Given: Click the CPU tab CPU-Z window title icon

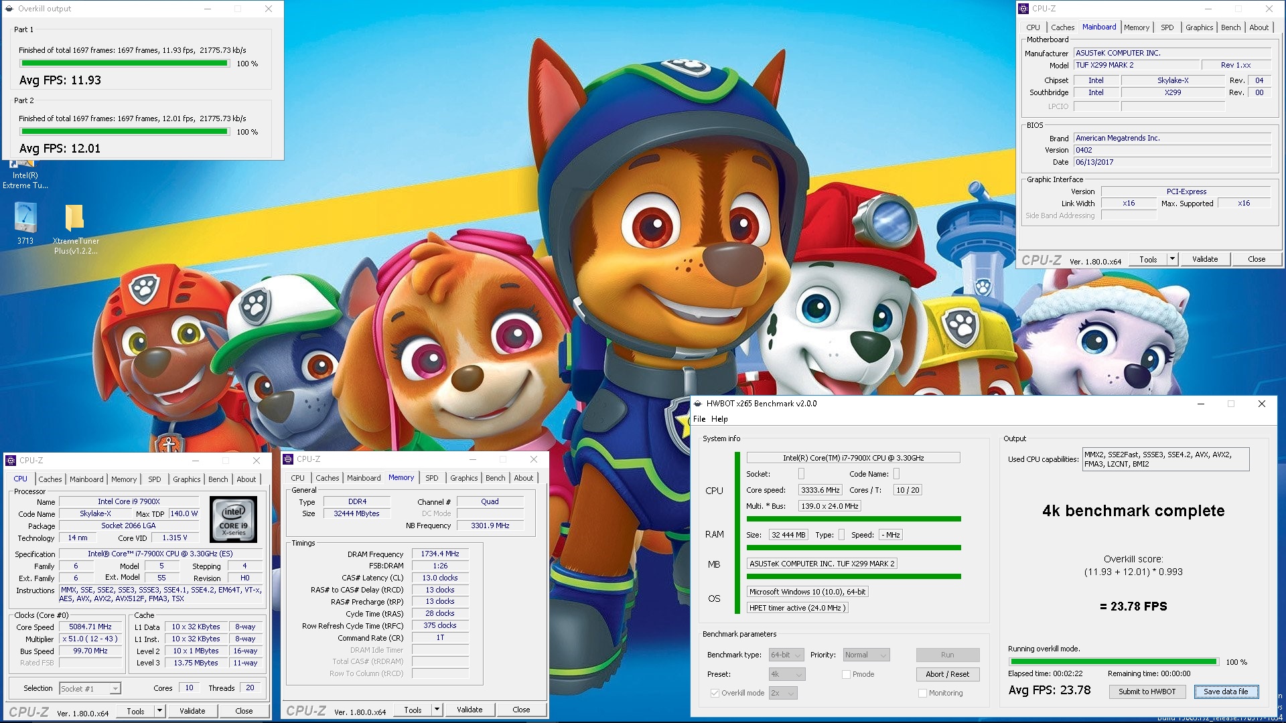Looking at the screenshot, I should click(x=11, y=461).
